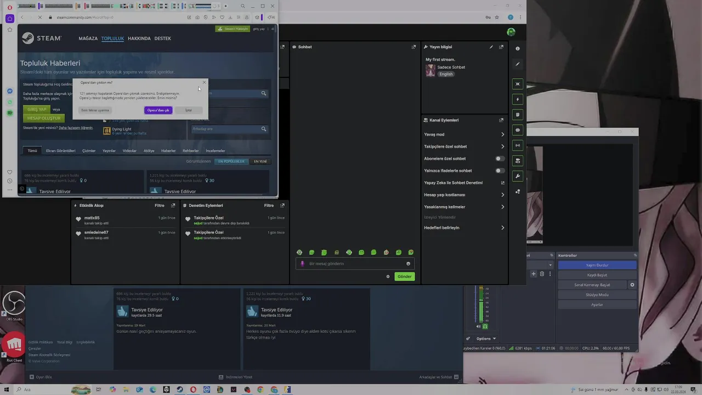Open the HAKKINDA menu on Steam page

[139, 38]
